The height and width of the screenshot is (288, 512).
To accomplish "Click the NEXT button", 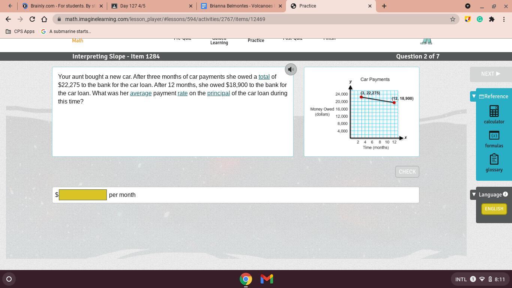I will point(491,74).
